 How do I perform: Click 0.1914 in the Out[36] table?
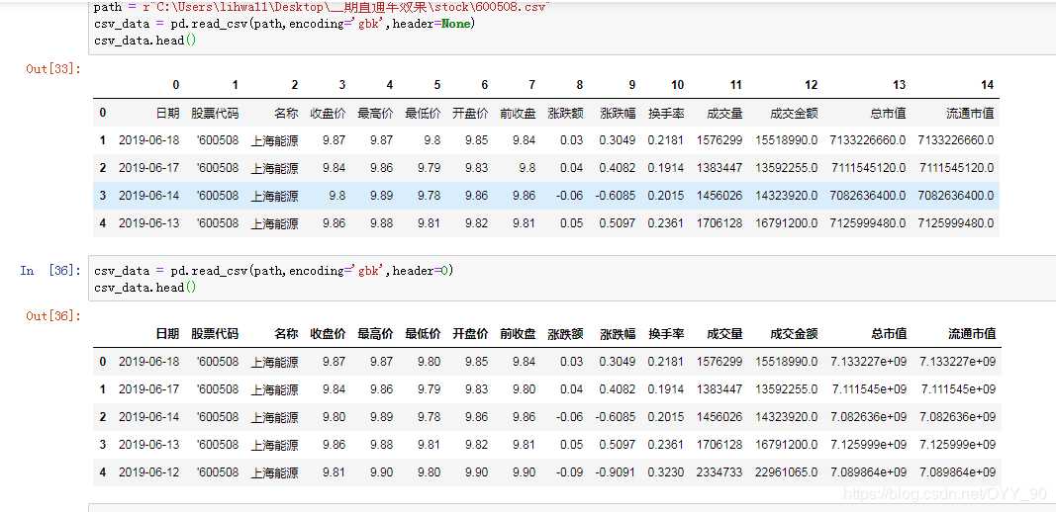point(665,388)
